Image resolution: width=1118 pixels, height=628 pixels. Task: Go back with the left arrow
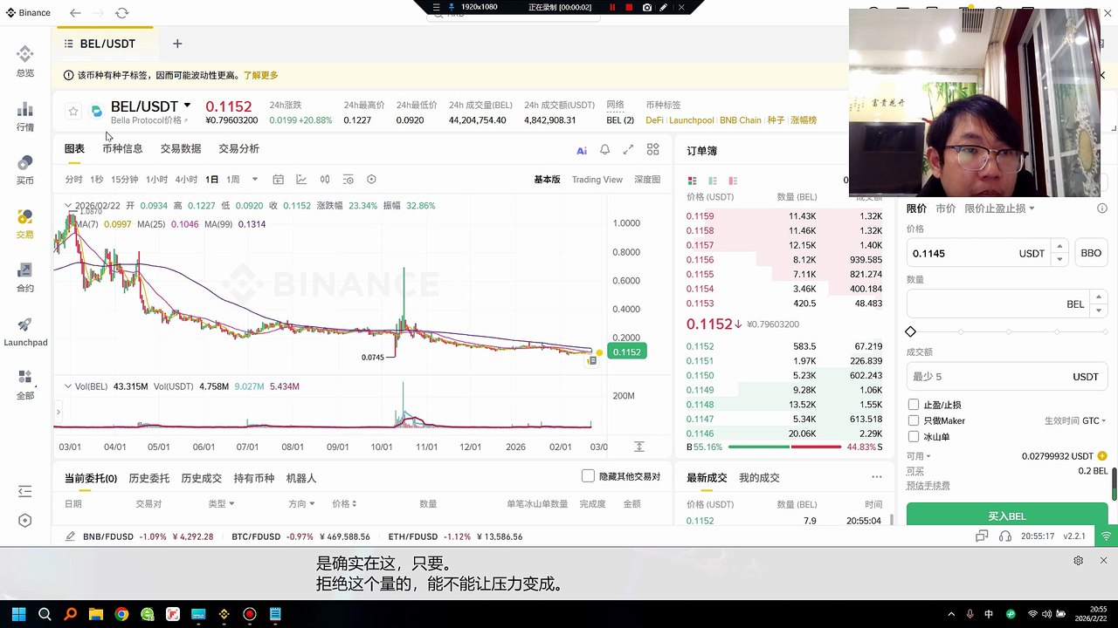point(75,13)
